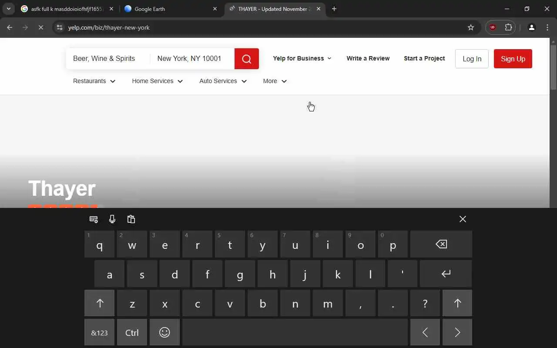Open the tab search dropdown arrow
The image size is (557, 348).
coord(8,9)
